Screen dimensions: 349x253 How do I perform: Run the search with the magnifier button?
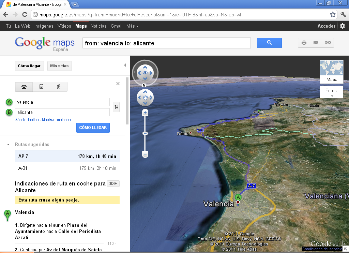[x=269, y=43]
